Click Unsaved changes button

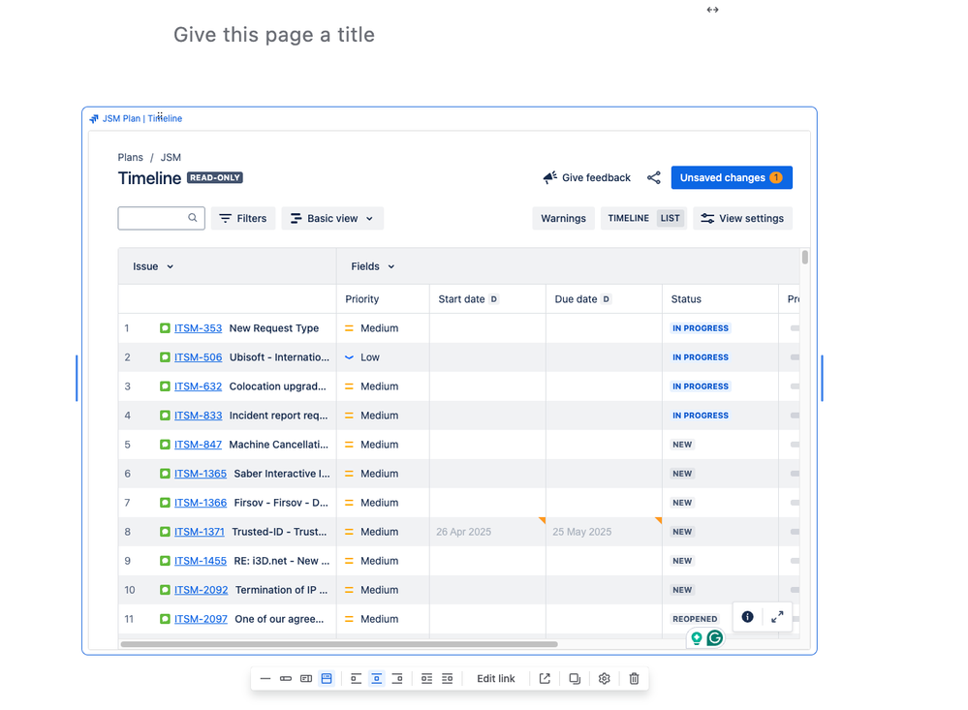pyautogui.click(x=732, y=178)
